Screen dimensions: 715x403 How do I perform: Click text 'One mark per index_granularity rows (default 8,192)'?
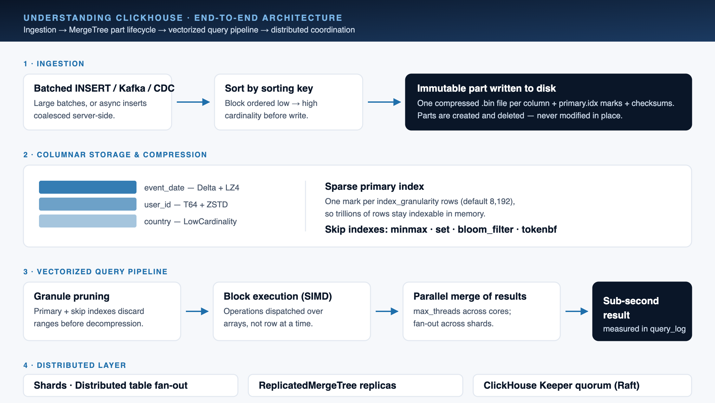420,201
